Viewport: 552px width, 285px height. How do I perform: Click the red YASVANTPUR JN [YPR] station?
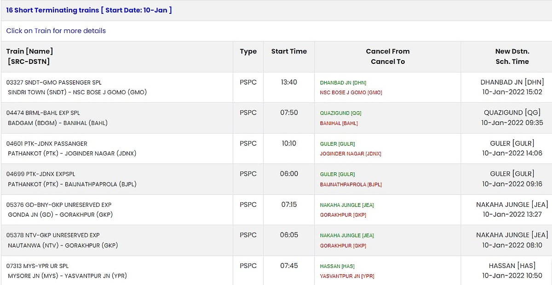pos(347,276)
